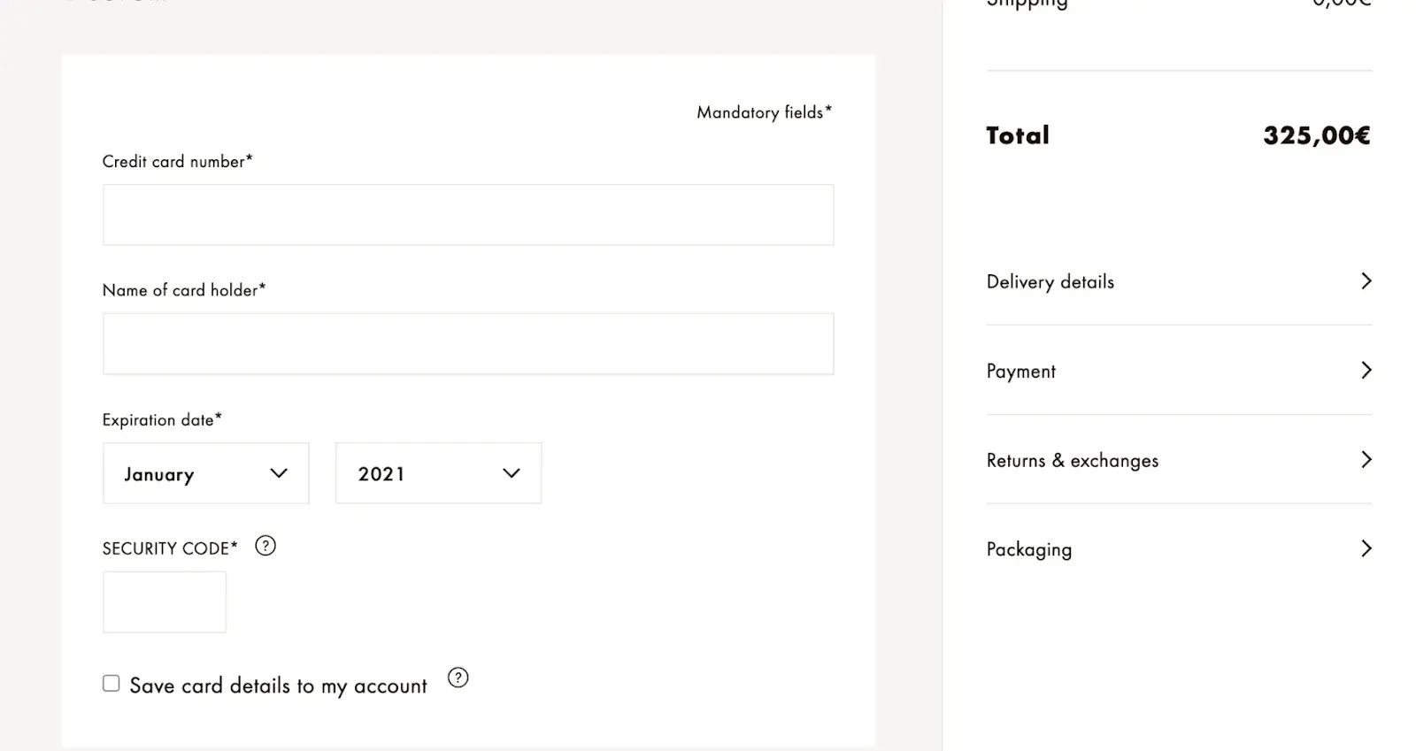
Task: Focus the Credit card number input field
Action: point(468,215)
